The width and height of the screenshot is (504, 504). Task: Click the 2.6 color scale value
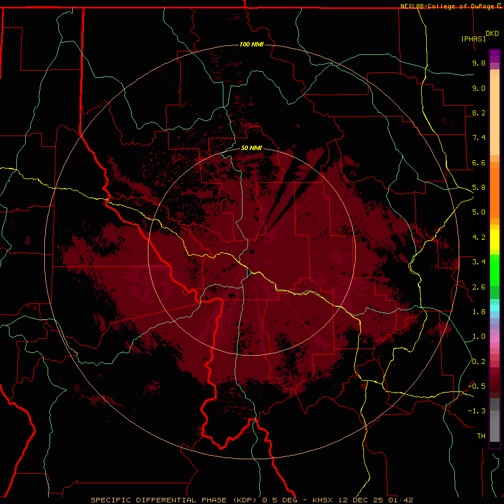(479, 287)
